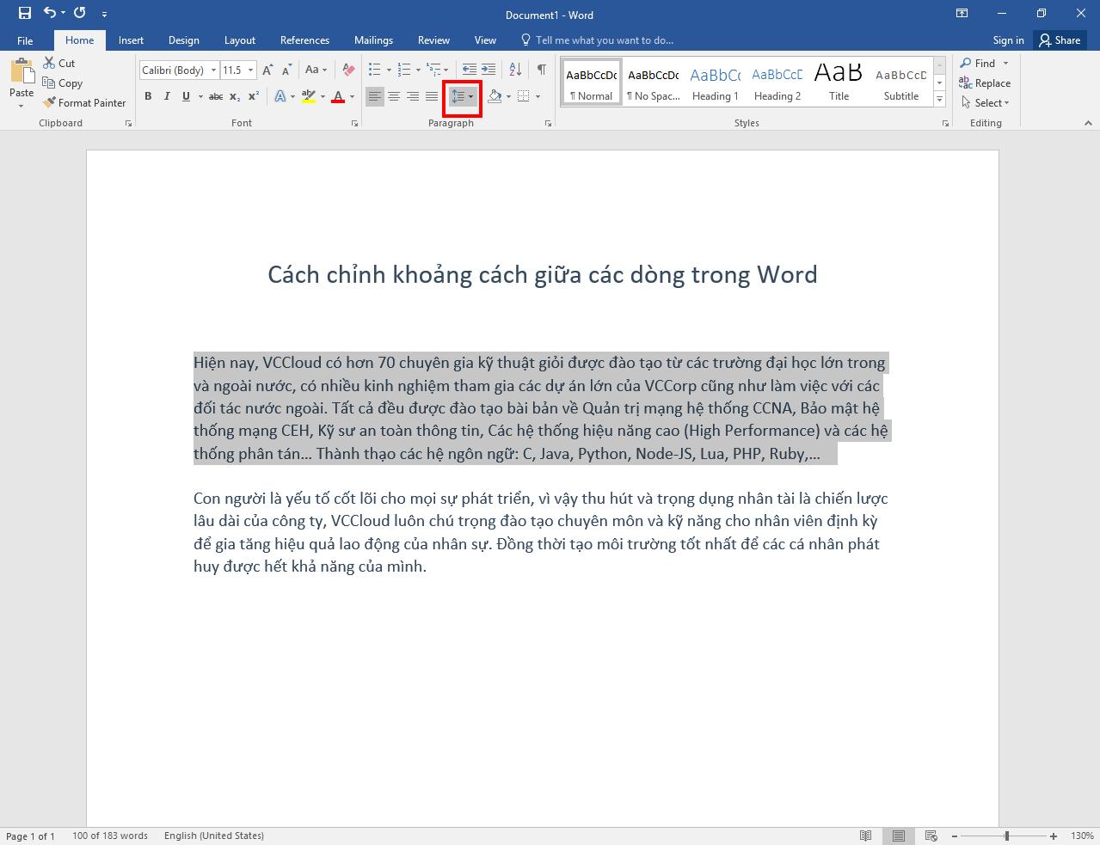Click the zoom slider handle
1100x845 pixels.
1006,836
